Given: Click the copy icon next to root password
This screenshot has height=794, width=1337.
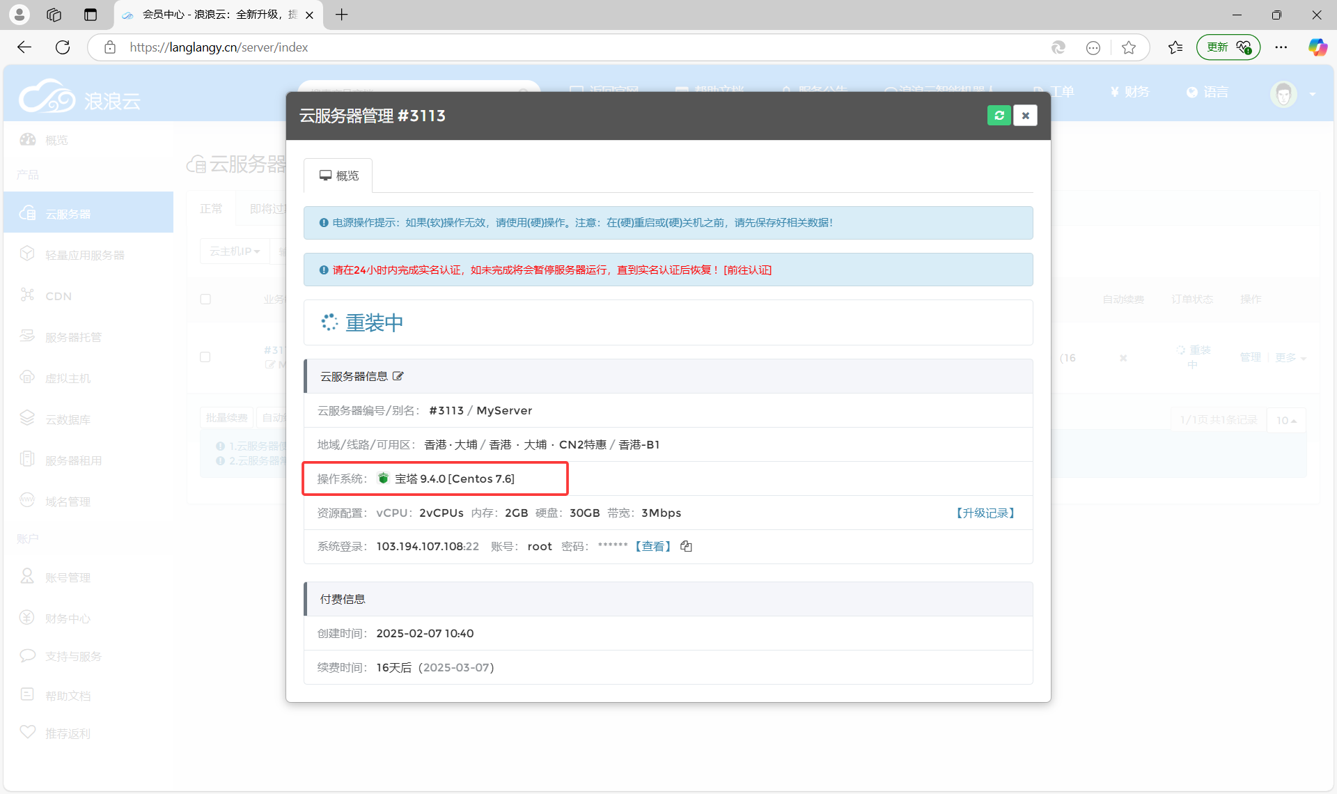Looking at the screenshot, I should coord(686,546).
